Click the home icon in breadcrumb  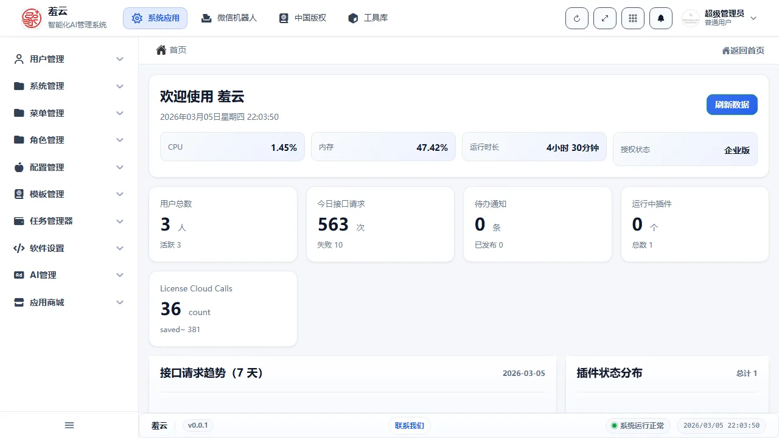[161, 50]
